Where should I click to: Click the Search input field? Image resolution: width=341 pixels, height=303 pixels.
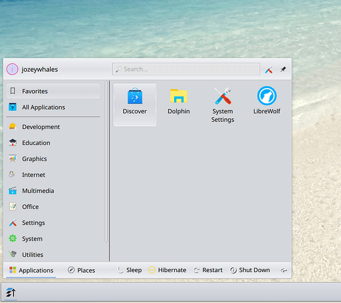186,69
